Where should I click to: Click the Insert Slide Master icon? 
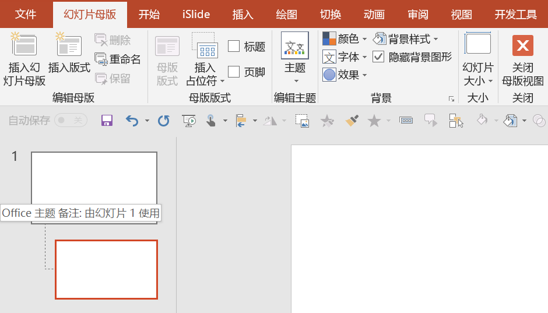pyautogui.click(x=24, y=45)
